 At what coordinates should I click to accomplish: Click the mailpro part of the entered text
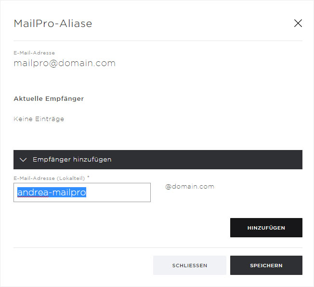tap(69, 192)
